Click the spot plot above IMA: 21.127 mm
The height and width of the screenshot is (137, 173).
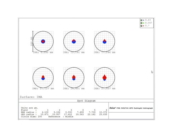click(x=43, y=78)
